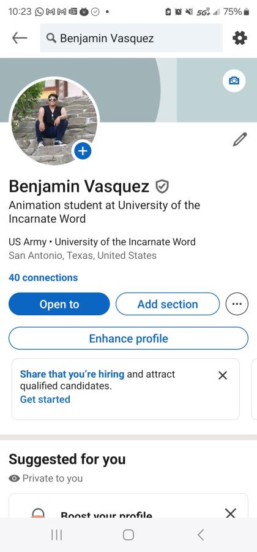Close the Boost your profile card
The height and width of the screenshot is (552, 257).
point(230,513)
